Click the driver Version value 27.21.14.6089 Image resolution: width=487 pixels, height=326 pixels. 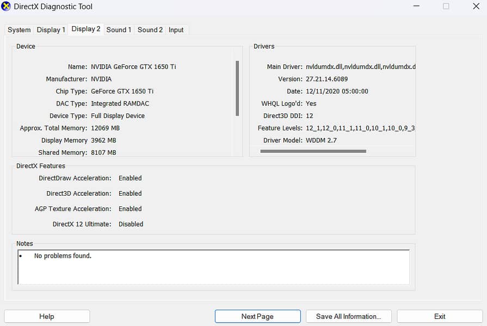tap(326, 79)
